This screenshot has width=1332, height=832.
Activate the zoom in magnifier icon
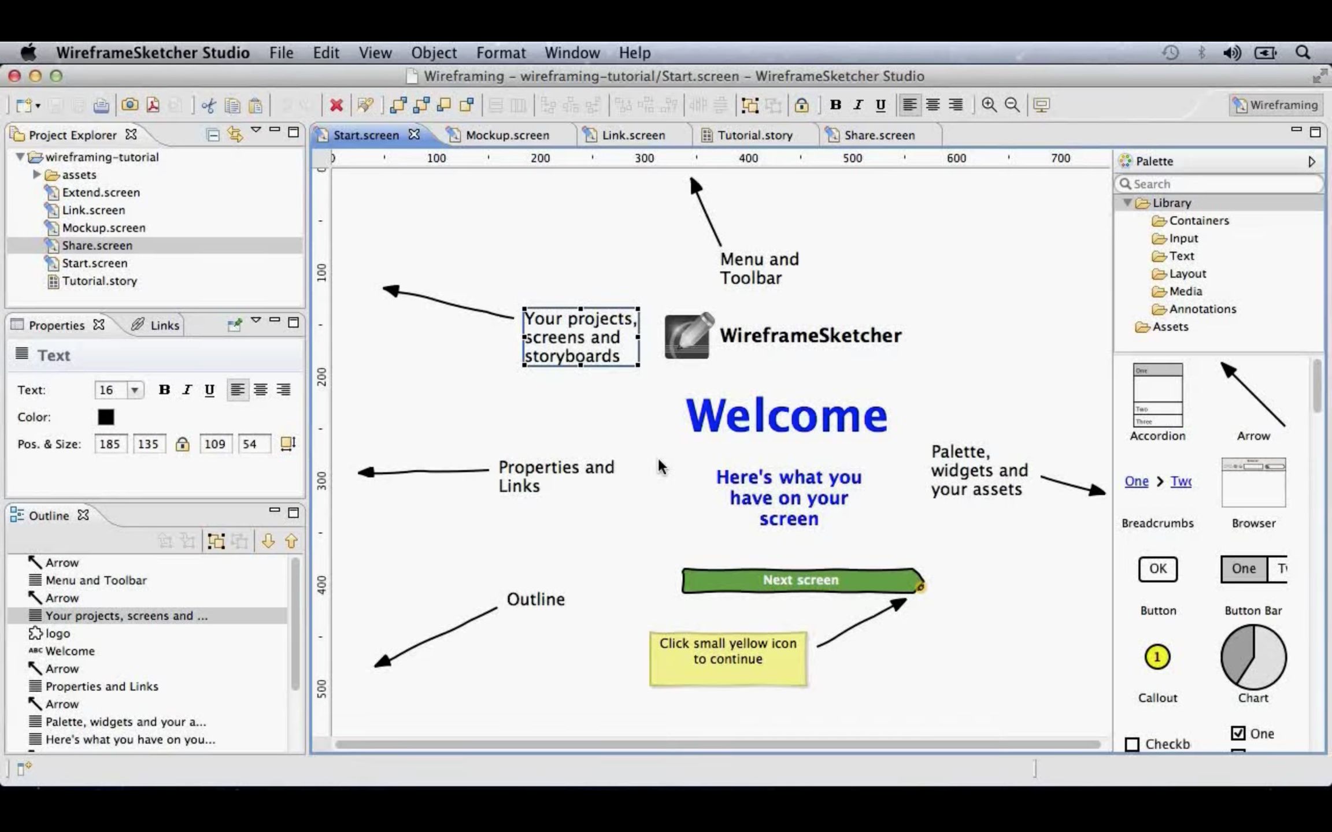(990, 105)
